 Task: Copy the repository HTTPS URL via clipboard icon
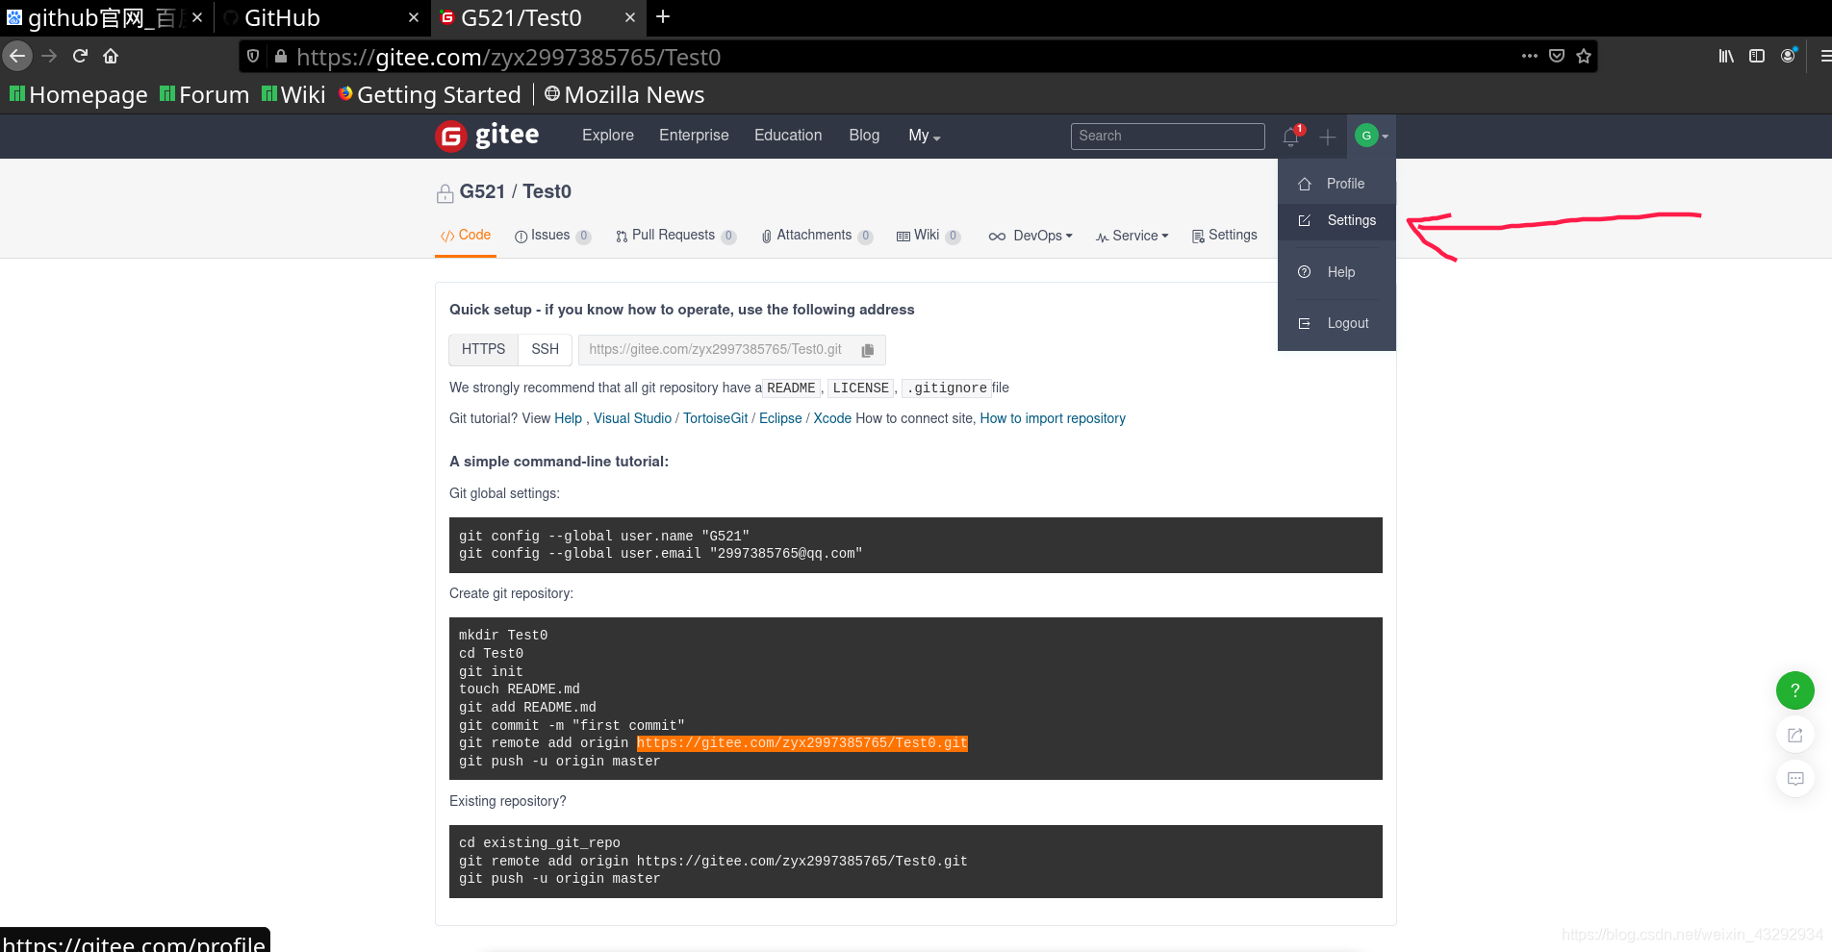868,350
